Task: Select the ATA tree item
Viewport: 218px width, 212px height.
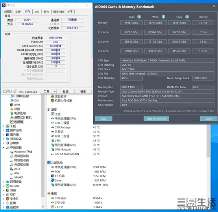Action: [x=17, y=173]
